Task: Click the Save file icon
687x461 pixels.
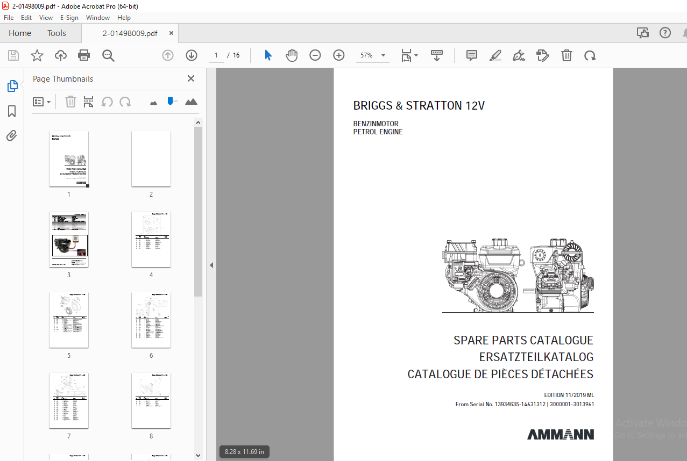Action: 13,55
